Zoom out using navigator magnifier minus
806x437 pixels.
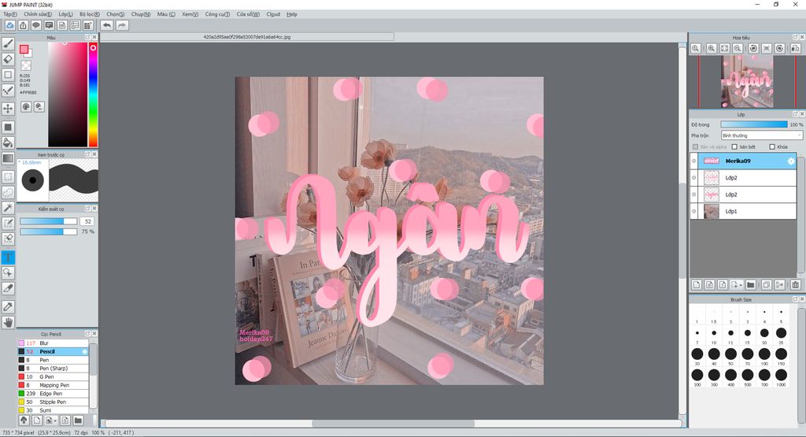tap(738, 48)
